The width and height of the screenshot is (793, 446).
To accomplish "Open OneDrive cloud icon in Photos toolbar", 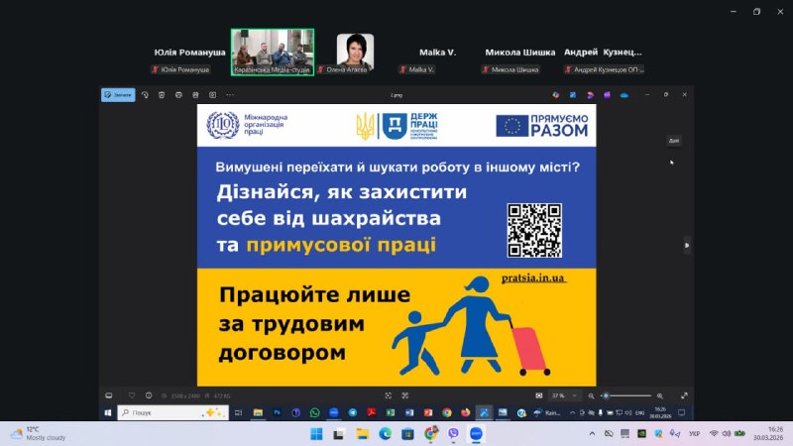I will [624, 95].
